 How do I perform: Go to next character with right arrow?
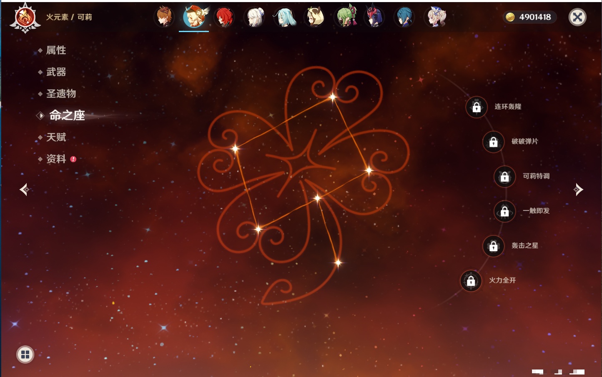[578, 190]
